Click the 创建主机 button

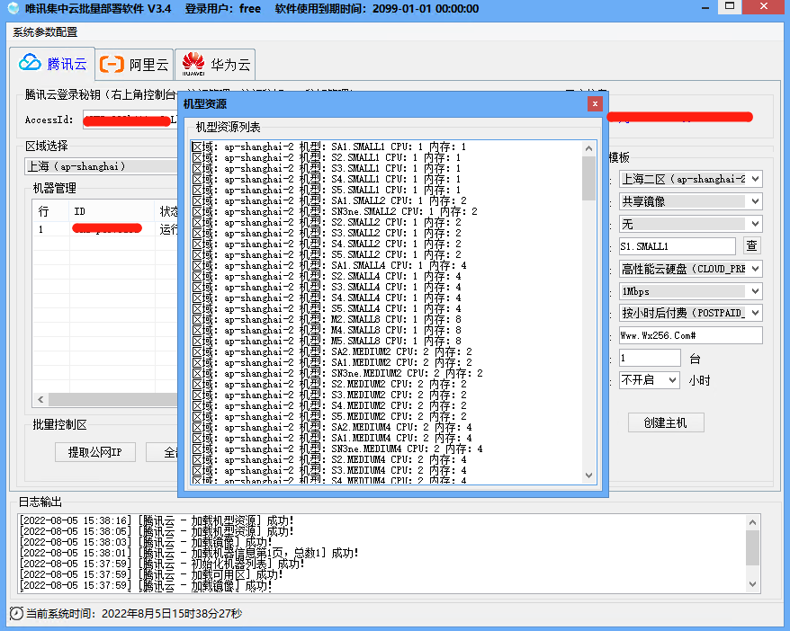pyautogui.click(x=666, y=422)
